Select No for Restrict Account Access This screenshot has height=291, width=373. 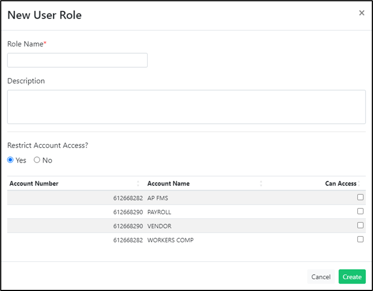pyautogui.click(x=37, y=160)
